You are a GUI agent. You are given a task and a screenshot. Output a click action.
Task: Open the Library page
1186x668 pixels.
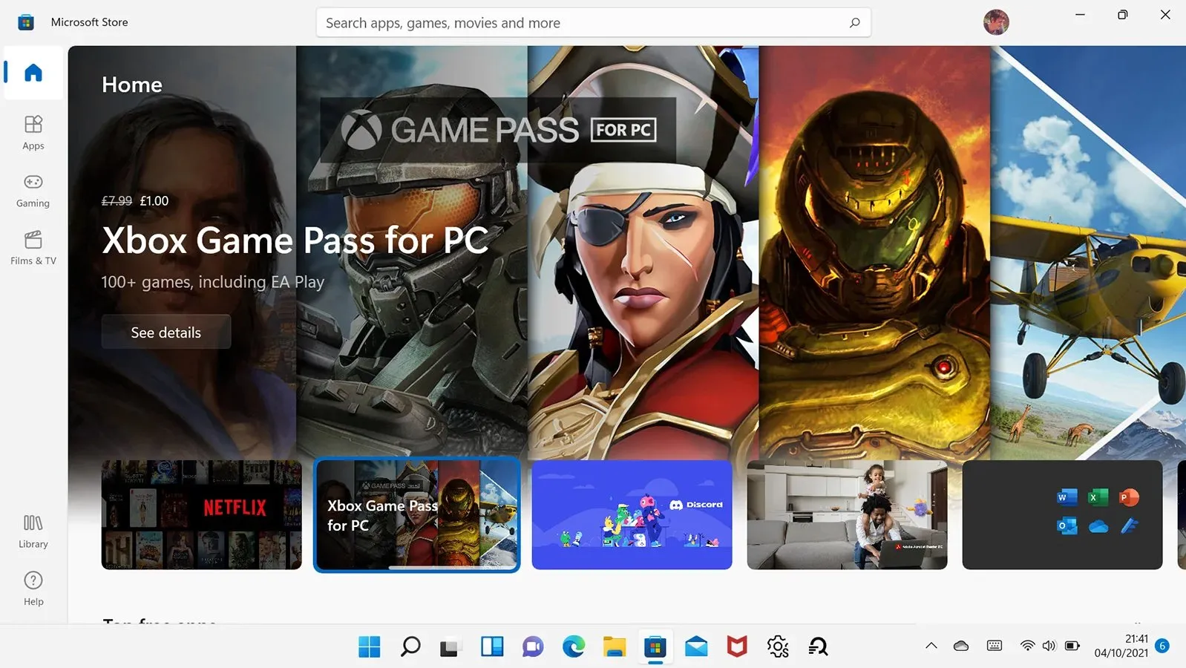tap(33, 531)
